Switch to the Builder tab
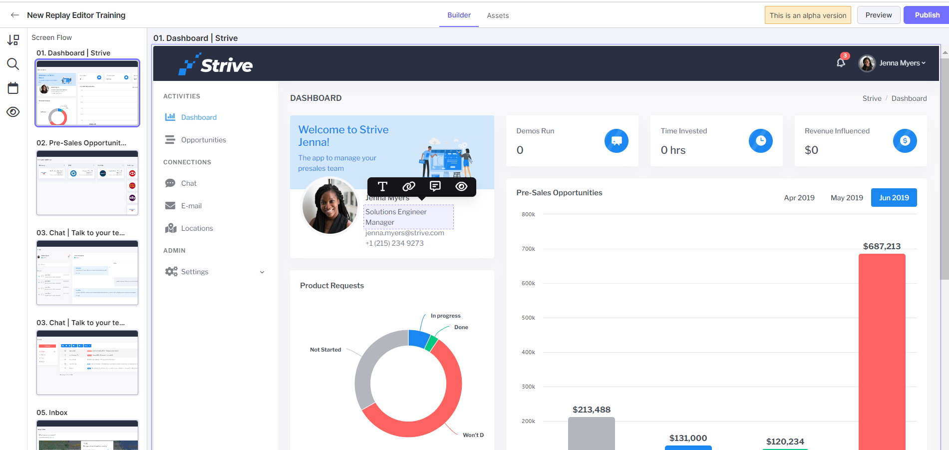Screen dimensions: 949x450 (459, 15)
